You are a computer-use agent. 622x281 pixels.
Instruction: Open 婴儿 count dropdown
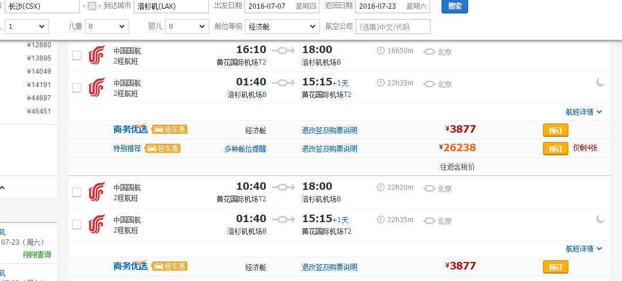[x=186, y=27]
